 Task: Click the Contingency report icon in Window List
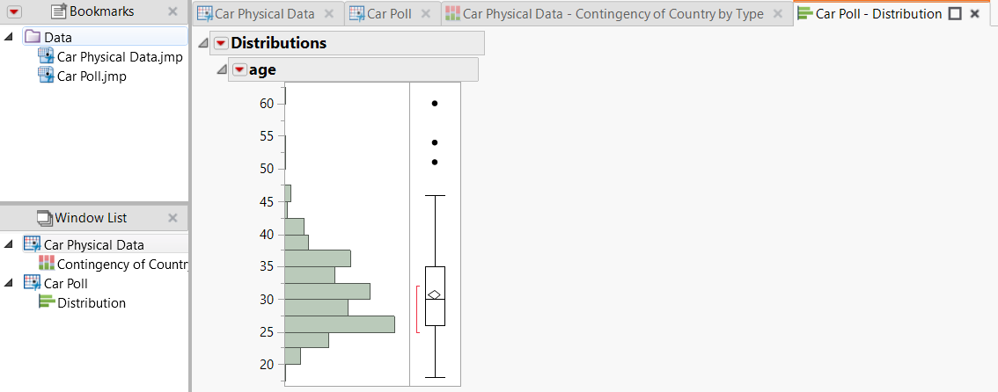point(47,264)
